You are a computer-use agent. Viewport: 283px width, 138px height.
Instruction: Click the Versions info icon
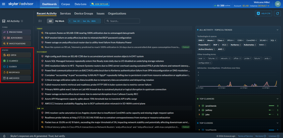[265, 136]
